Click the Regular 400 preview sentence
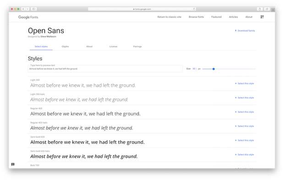This screenshot has width=284, height=180. click(x=85, y=114)
